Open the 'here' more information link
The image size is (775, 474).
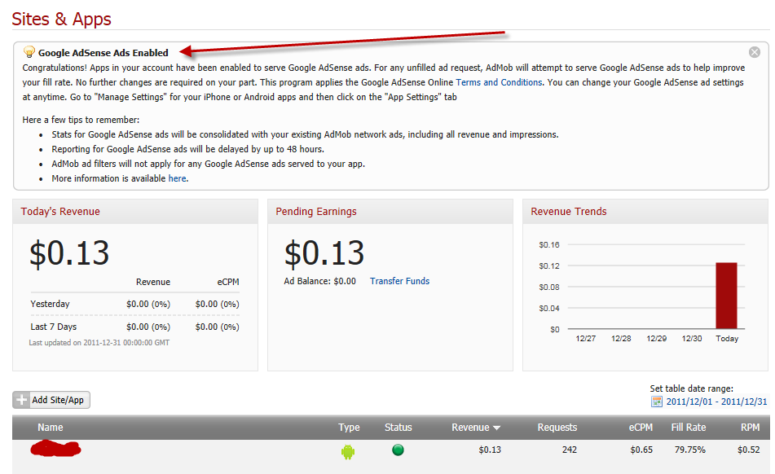[x=178, y=178]
